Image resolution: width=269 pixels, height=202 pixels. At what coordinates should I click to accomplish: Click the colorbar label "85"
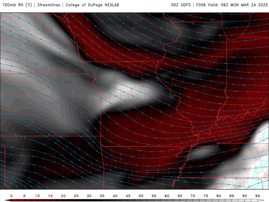tap(232, 196)
